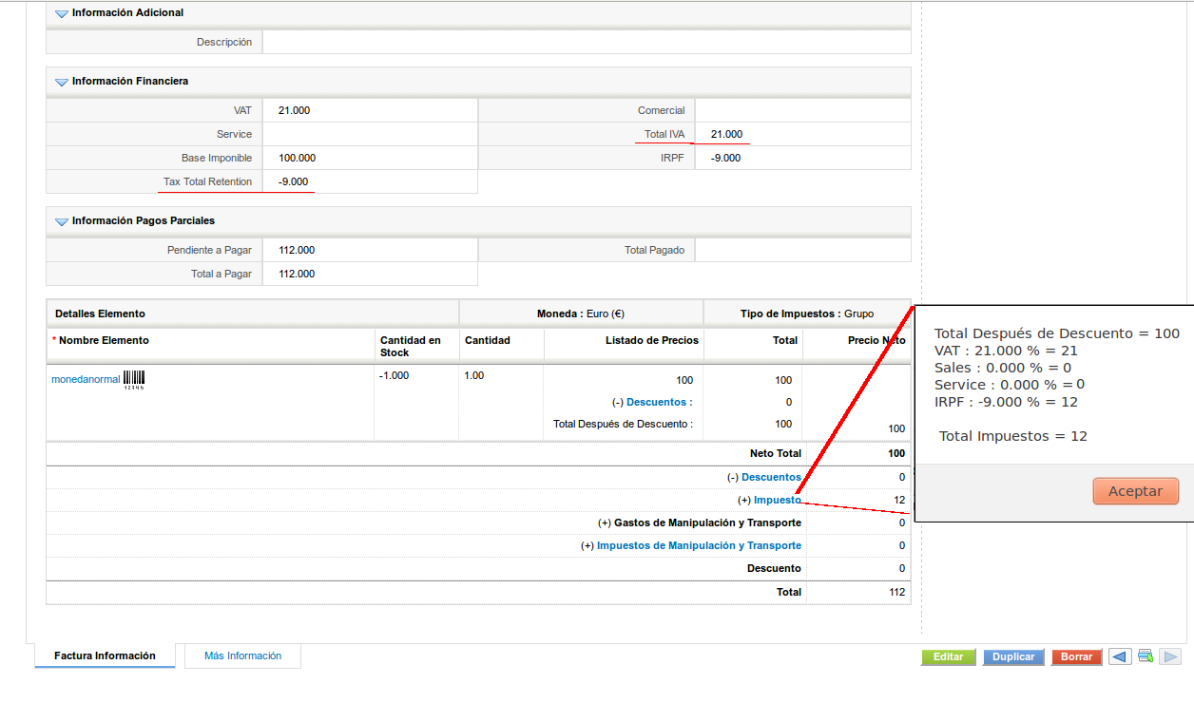Open the monedanormal product link
This screenshot has width=1194, height=703.
(x=86, y=379)
